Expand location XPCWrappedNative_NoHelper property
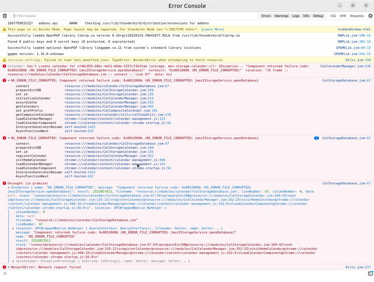 click(x=13, y=228)
